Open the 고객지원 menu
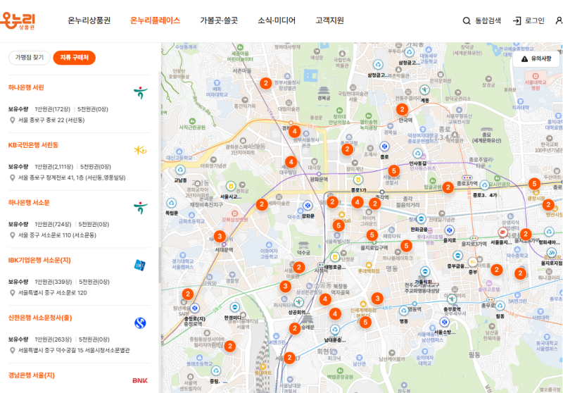Screen dimensions: 563x393 tap(329, 20)
